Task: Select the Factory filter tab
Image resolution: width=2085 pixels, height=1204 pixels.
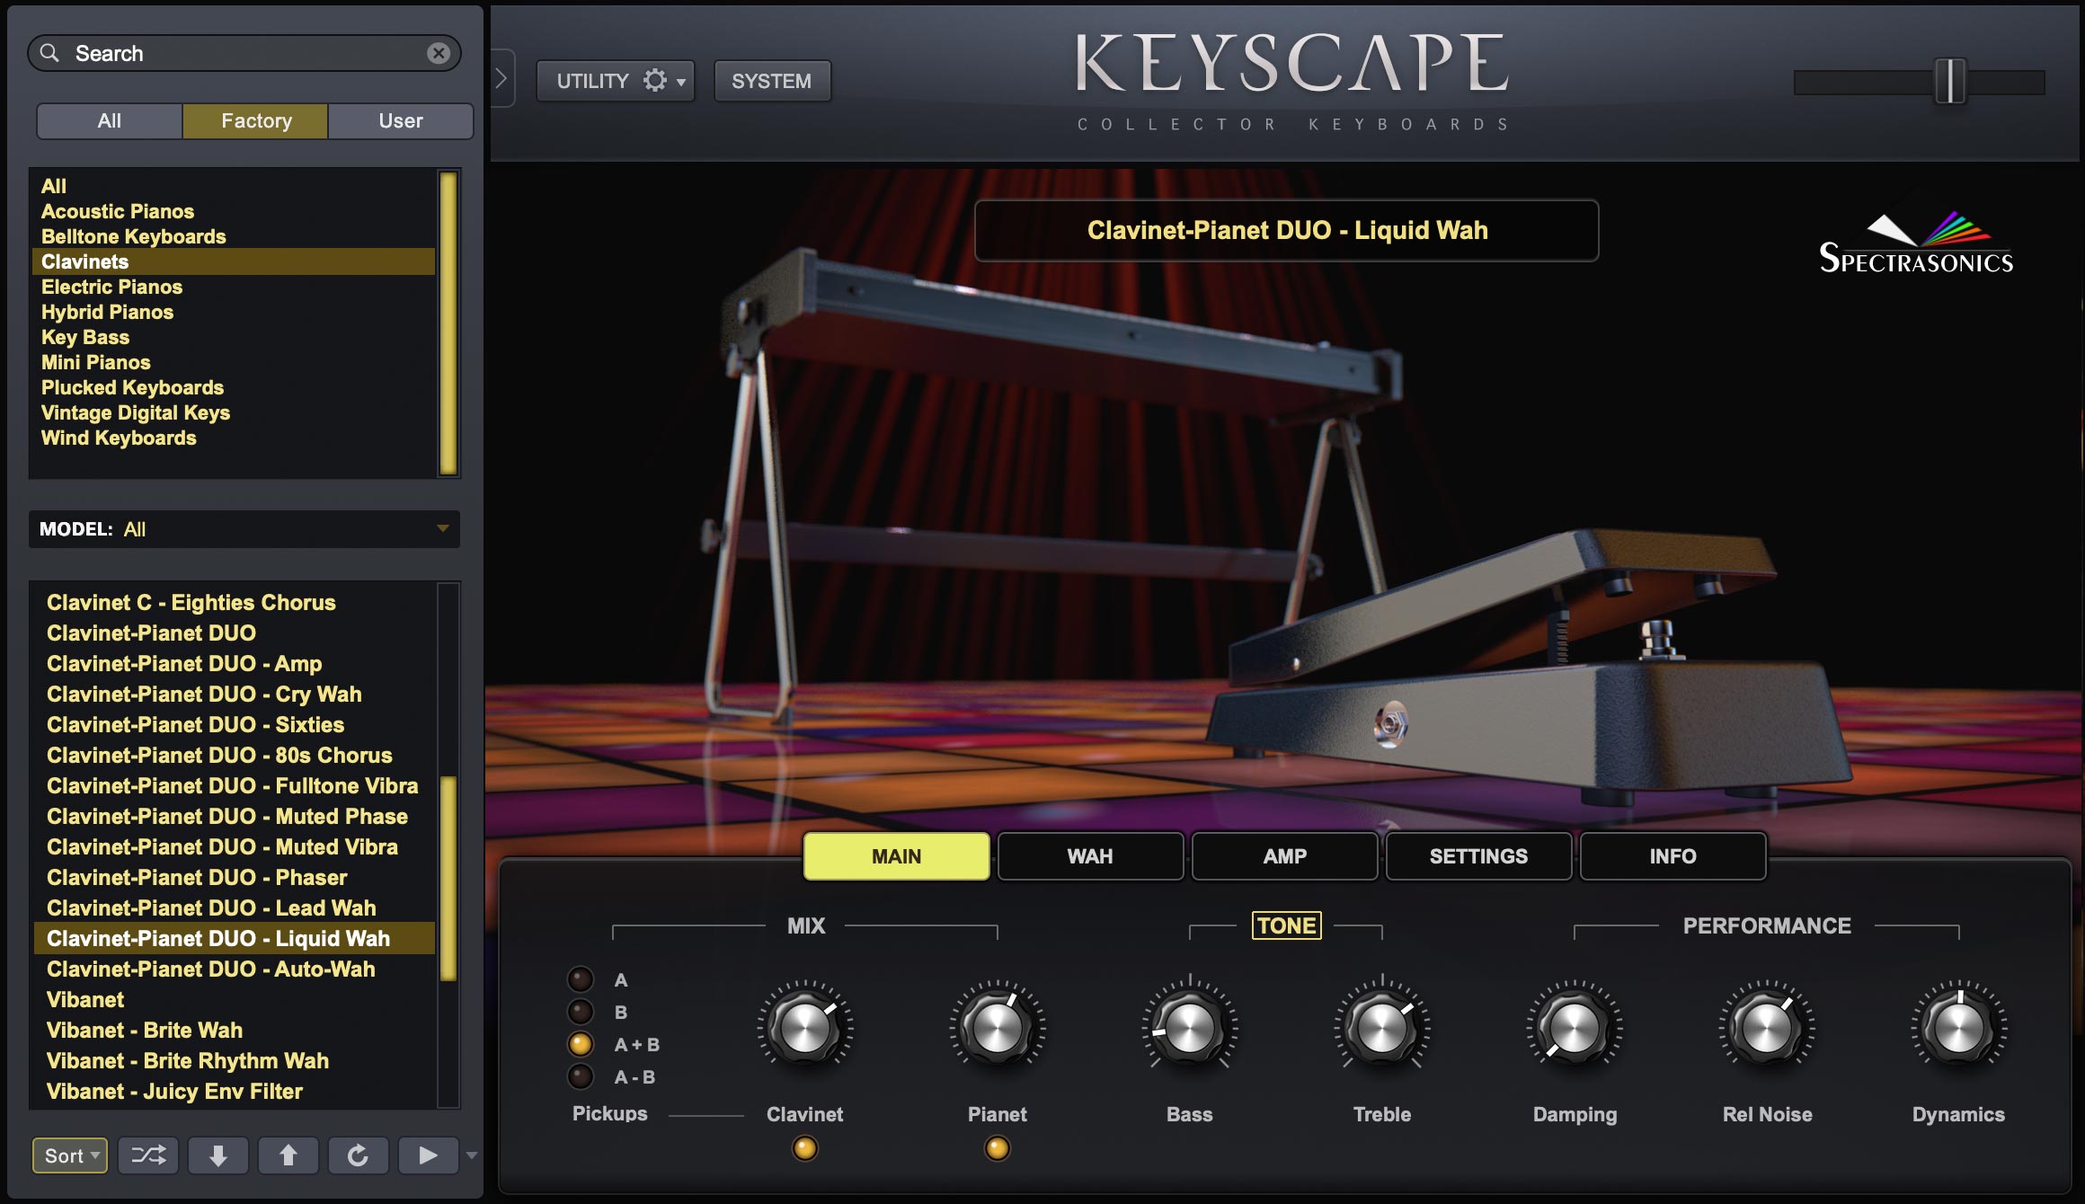Action: coord(256,120)
